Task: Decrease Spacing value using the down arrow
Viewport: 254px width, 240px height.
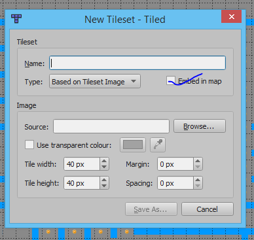Action: click(198, 186)
